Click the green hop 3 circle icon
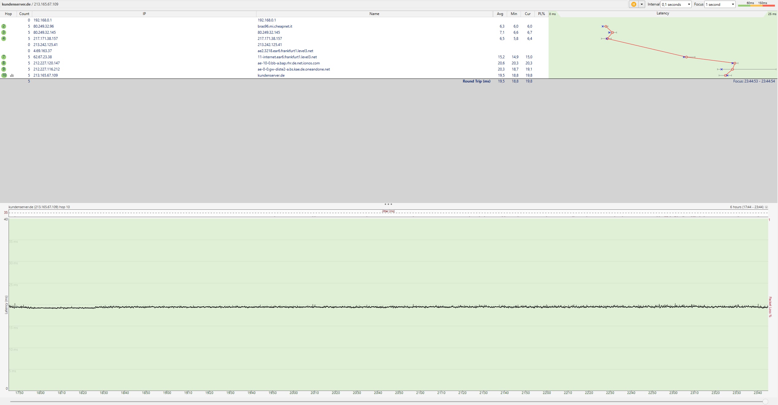The image size is (778, 405). (4, 32)
